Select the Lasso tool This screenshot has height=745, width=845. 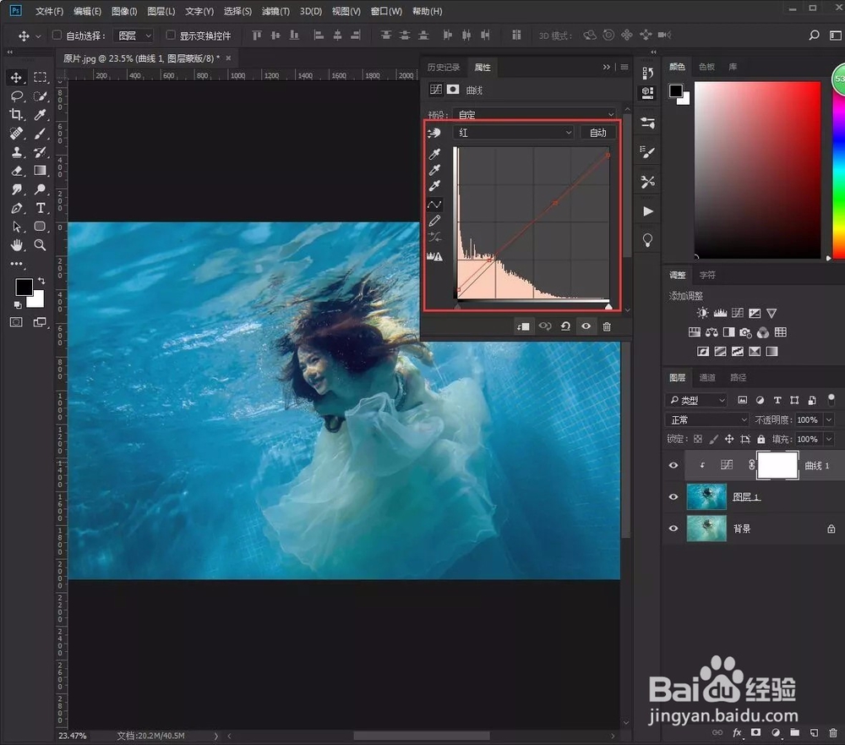16,96
